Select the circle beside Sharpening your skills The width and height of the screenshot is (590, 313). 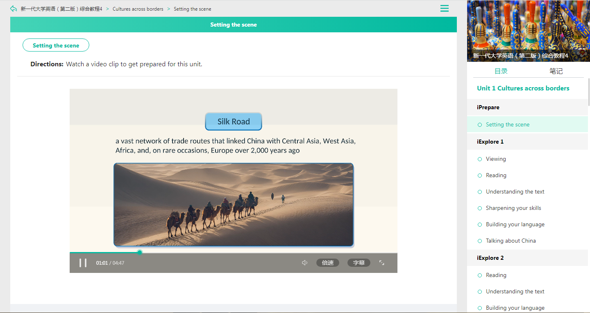pos(480,208)
